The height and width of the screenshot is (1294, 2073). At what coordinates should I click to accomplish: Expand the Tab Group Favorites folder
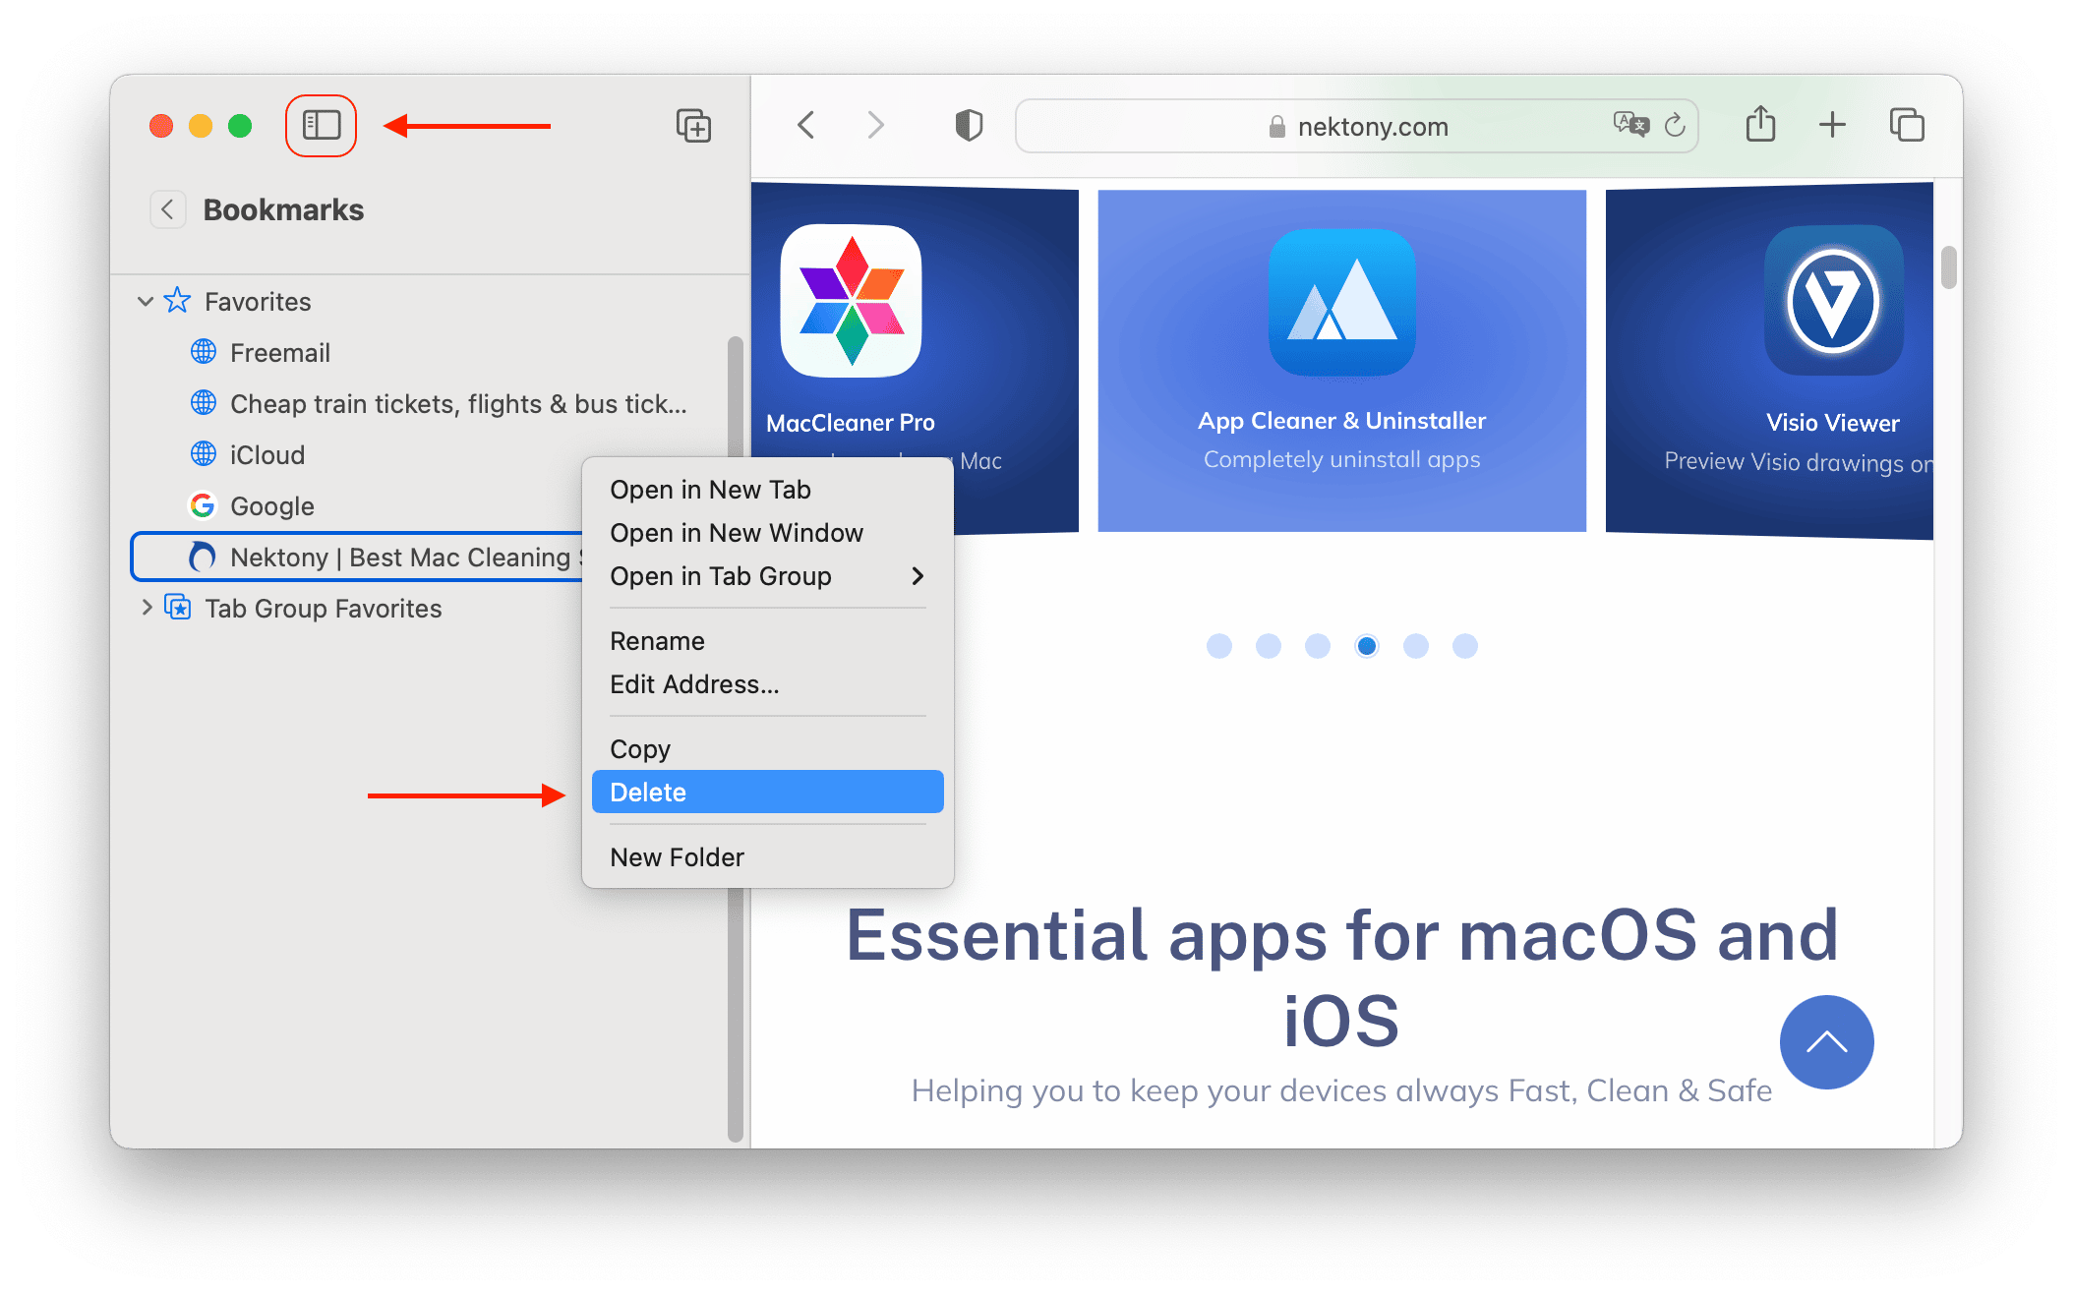click(147, 608)
